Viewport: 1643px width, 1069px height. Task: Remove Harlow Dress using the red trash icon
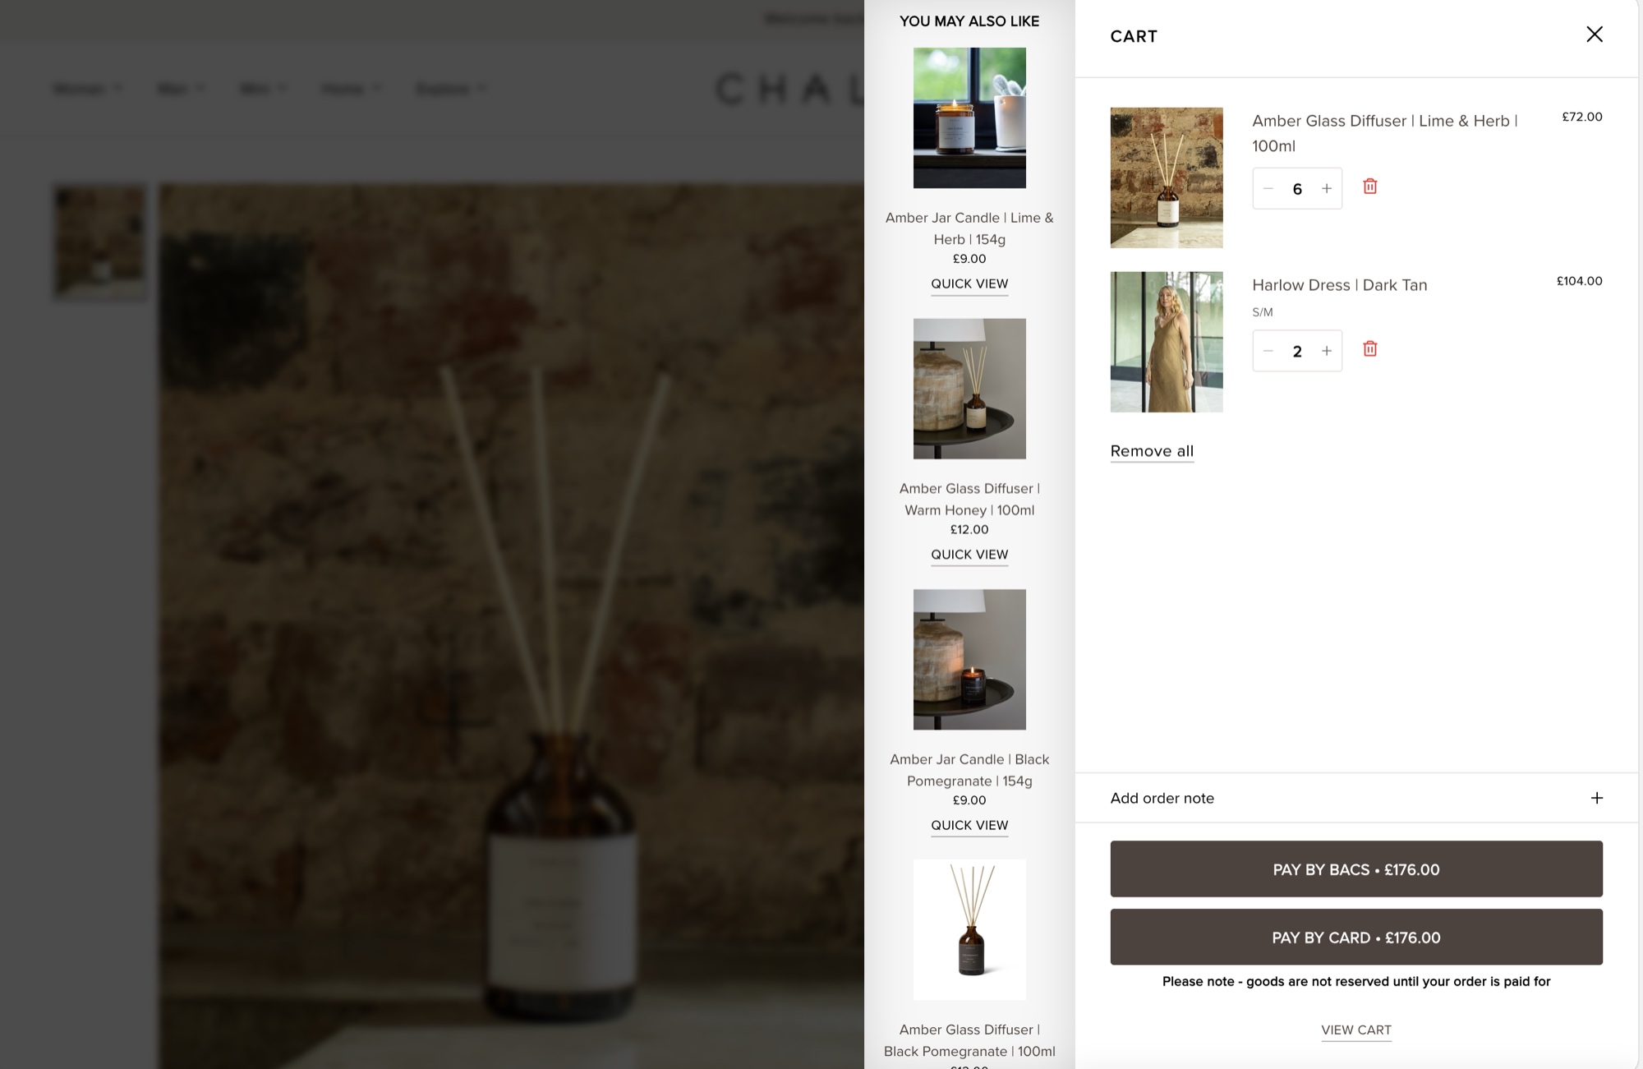pyautogui.click(x=1369, y=349)
